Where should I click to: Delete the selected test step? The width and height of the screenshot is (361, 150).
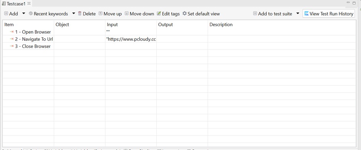(x=87, y=14)
